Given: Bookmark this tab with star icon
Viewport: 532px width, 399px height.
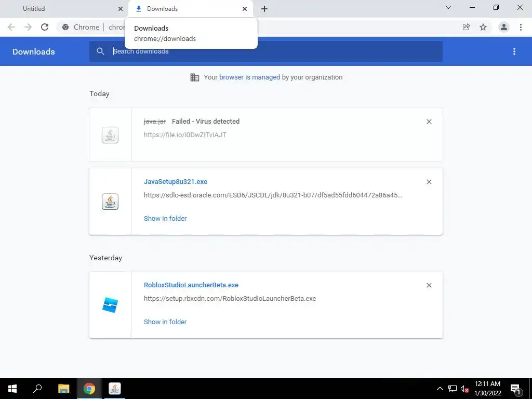Looking at the screenshot, I should 483,27.
